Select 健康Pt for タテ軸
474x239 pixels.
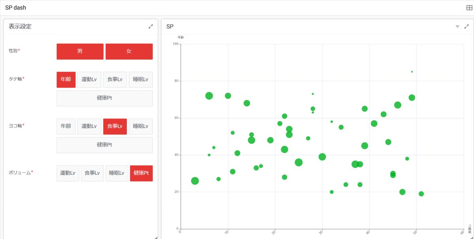(105, 98)
